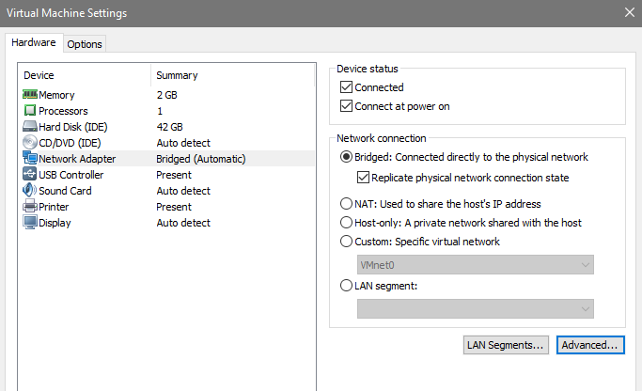642x391 pixels.
Task: Select the Printer device icon
Action: 29,207
